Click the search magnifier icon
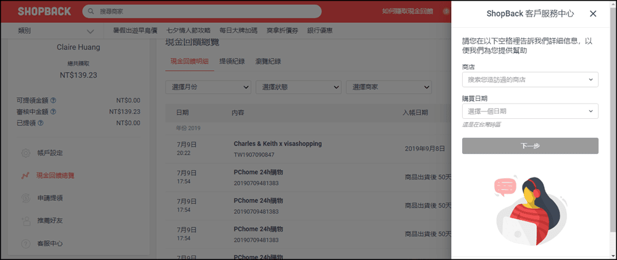Screen dimensions: 617x260 click(x=92, y=12)
